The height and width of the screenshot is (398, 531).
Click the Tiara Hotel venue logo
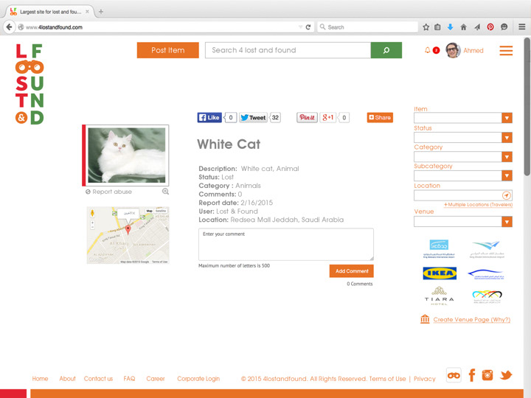coord(440,296)
